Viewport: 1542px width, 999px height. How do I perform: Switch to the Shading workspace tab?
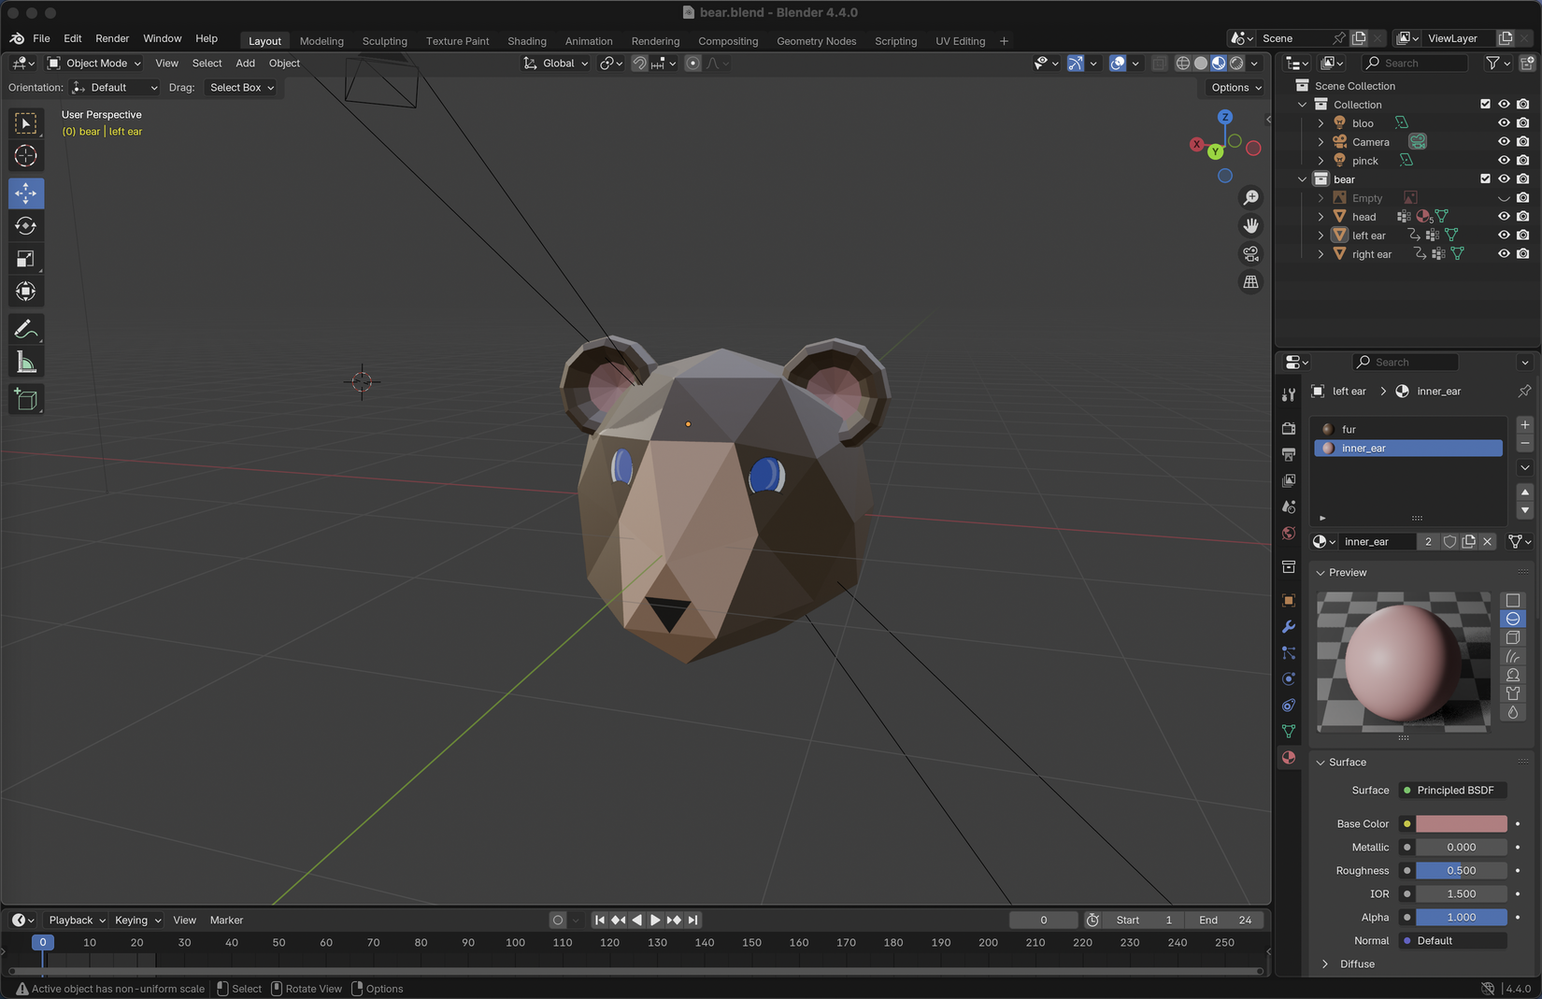coord(527,41)
